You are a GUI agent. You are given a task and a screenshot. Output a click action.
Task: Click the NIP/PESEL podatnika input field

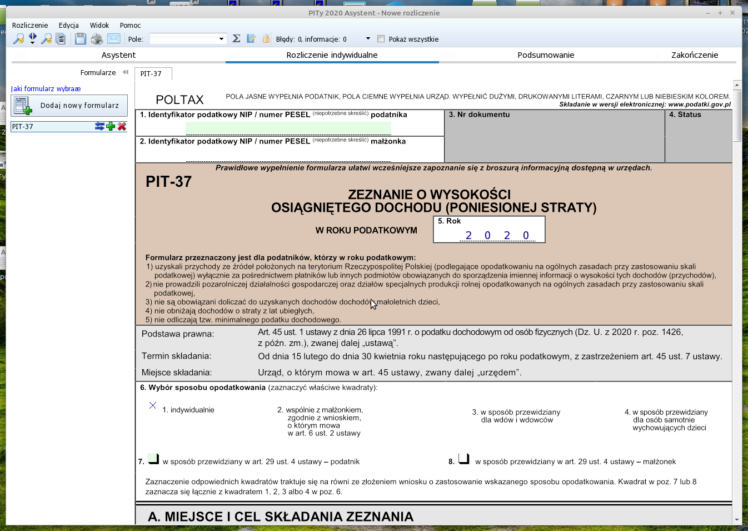tap(288, 128)
